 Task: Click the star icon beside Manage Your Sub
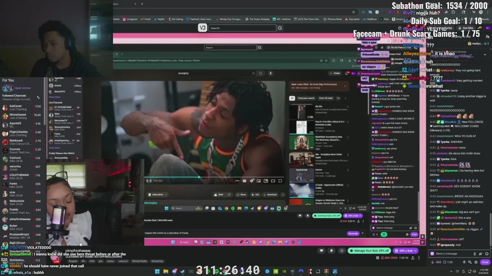tap(342, 251)
